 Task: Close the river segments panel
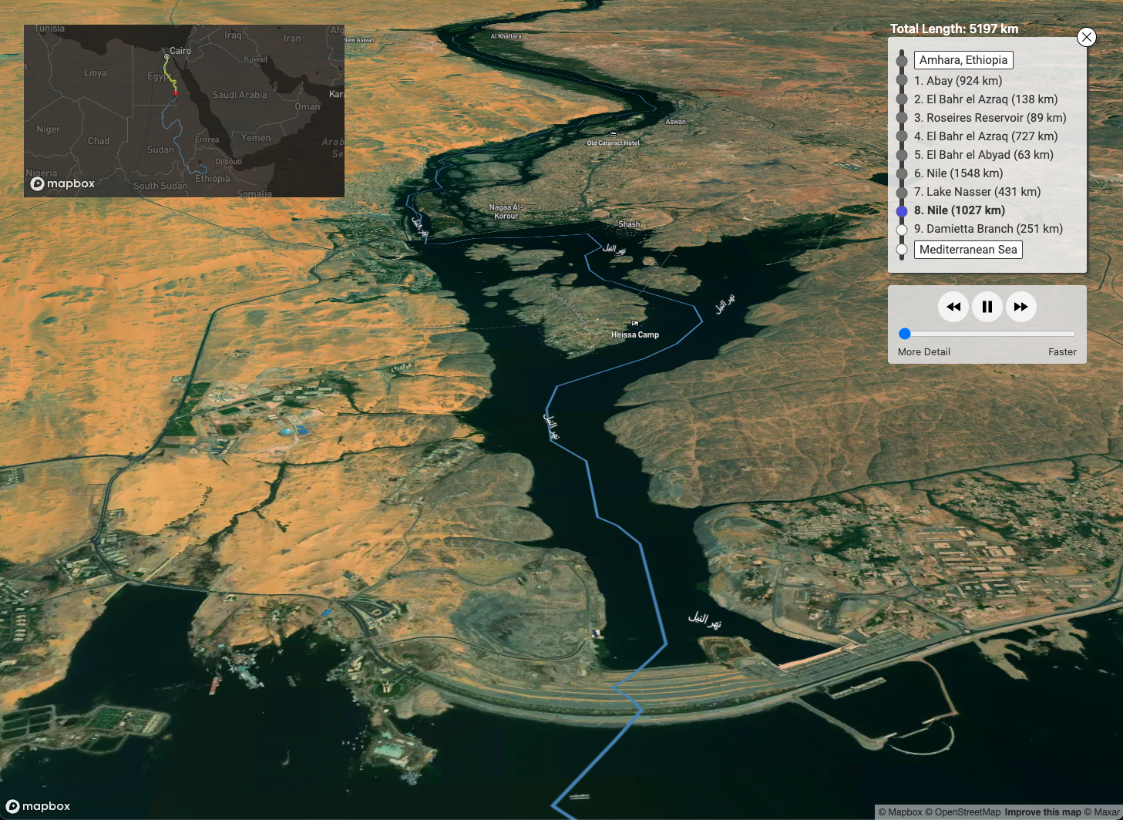[1086, 37]
